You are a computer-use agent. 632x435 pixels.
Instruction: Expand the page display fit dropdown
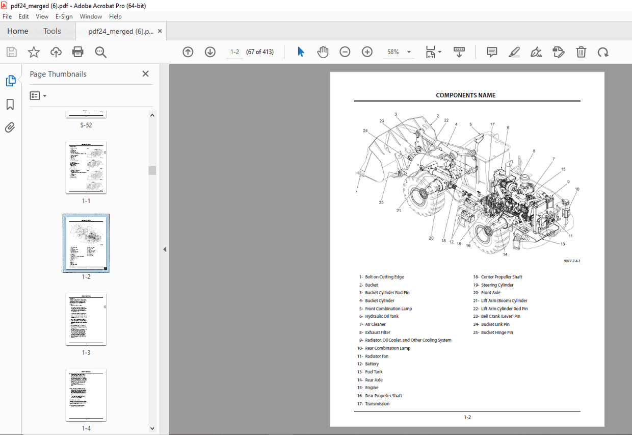[439, 52]
